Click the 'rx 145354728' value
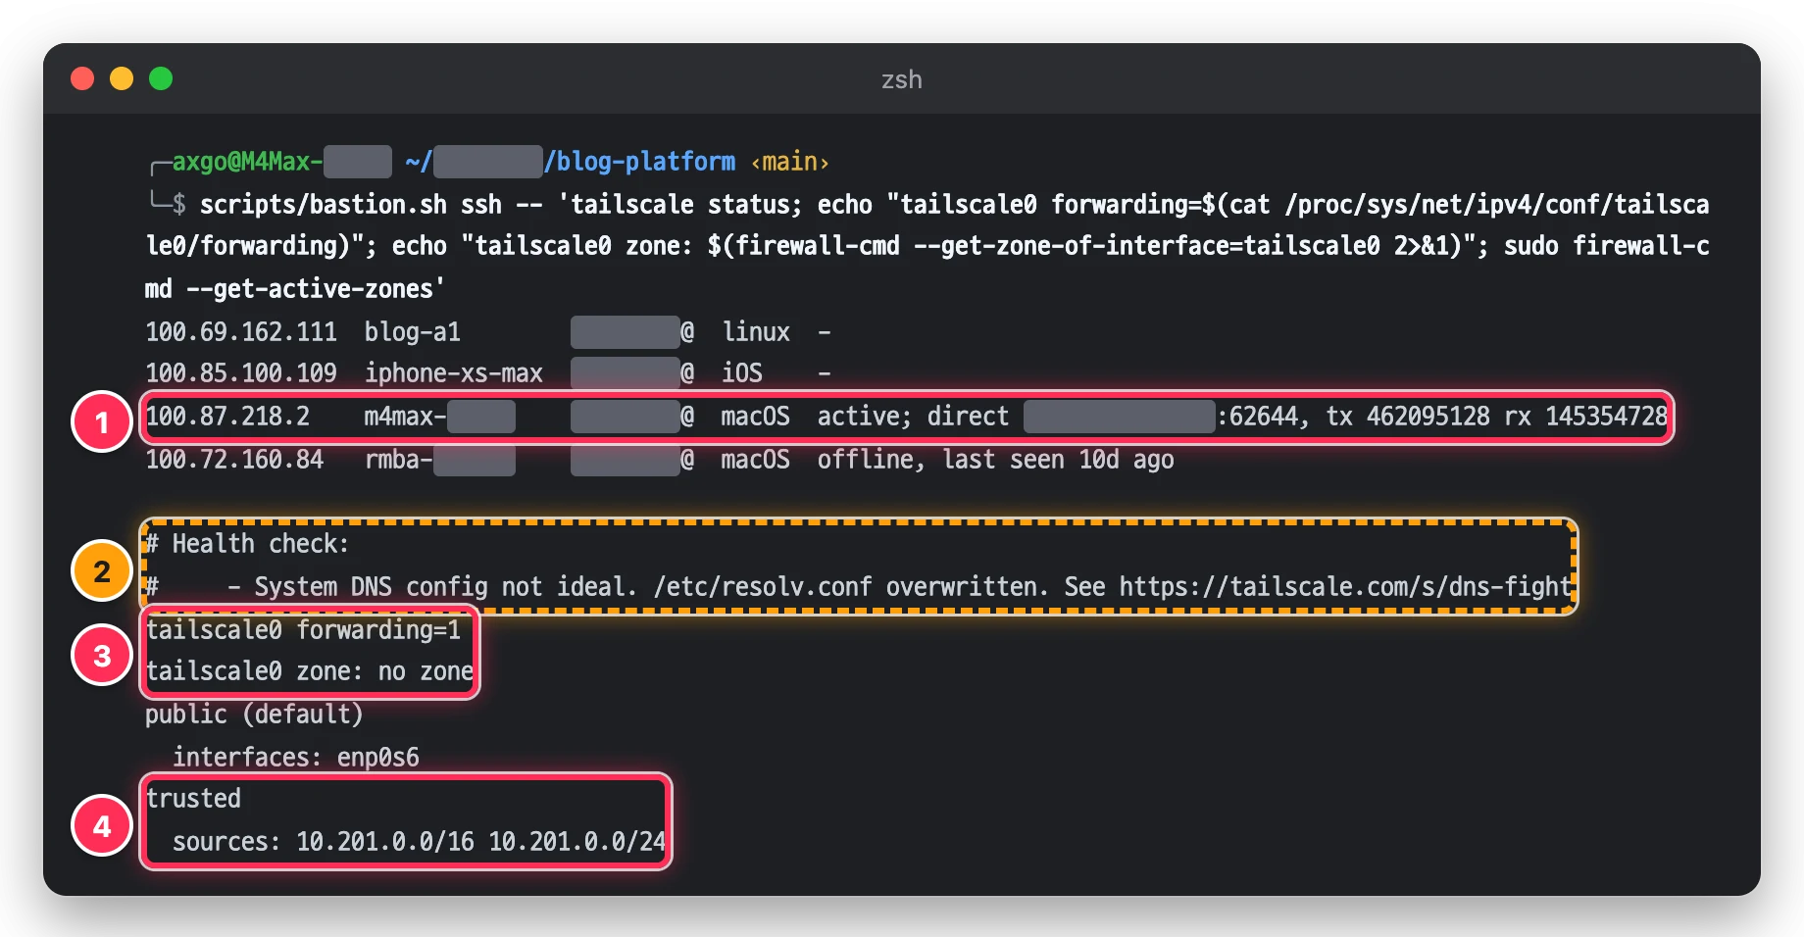This screenshot has width=1804, height=937. [x=1586, y=417]
